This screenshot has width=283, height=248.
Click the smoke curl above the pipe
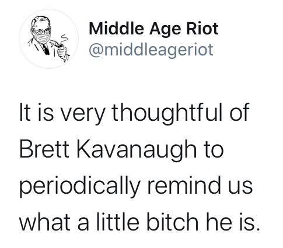click(64, 39)
